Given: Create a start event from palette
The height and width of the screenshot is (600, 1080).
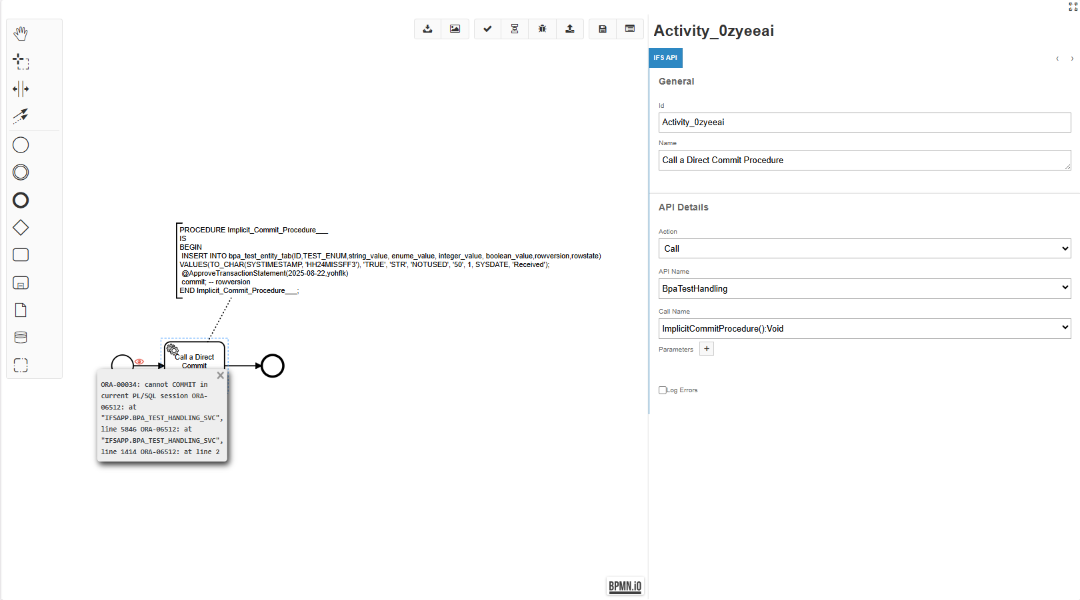Looking at the screenshot, I should pyautogui.click(x=21, y=145).
